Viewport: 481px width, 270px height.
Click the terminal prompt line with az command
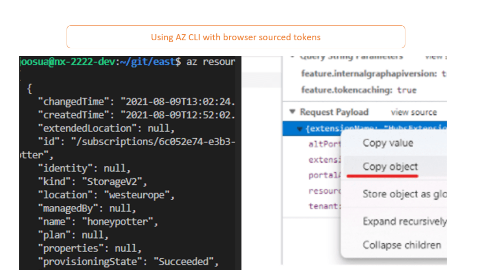coord(127,62)
